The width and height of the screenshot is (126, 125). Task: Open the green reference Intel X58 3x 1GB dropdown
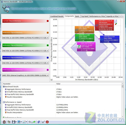[25, 51]
